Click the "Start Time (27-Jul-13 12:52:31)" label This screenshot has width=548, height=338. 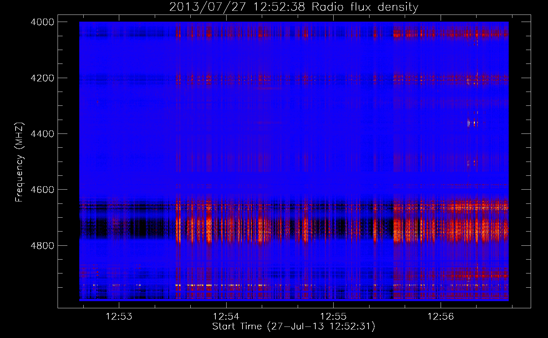[294, 327]
